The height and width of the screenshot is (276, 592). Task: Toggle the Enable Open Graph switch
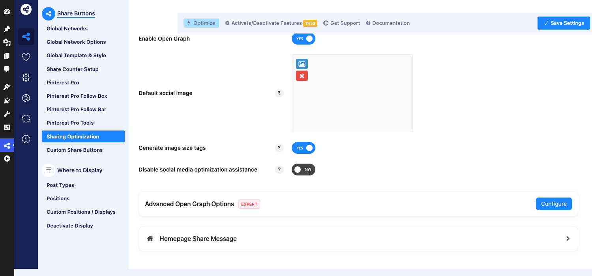coord(303,39)
